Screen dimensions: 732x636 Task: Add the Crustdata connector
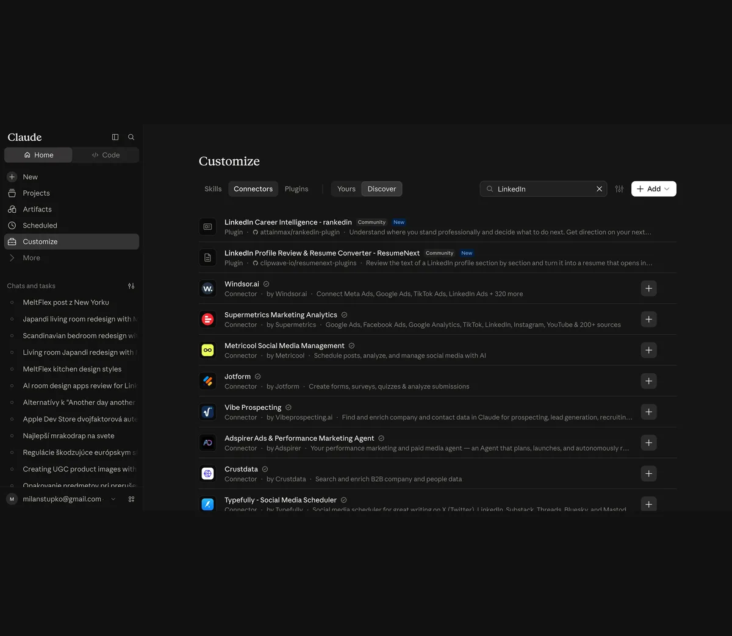[648, 474]
